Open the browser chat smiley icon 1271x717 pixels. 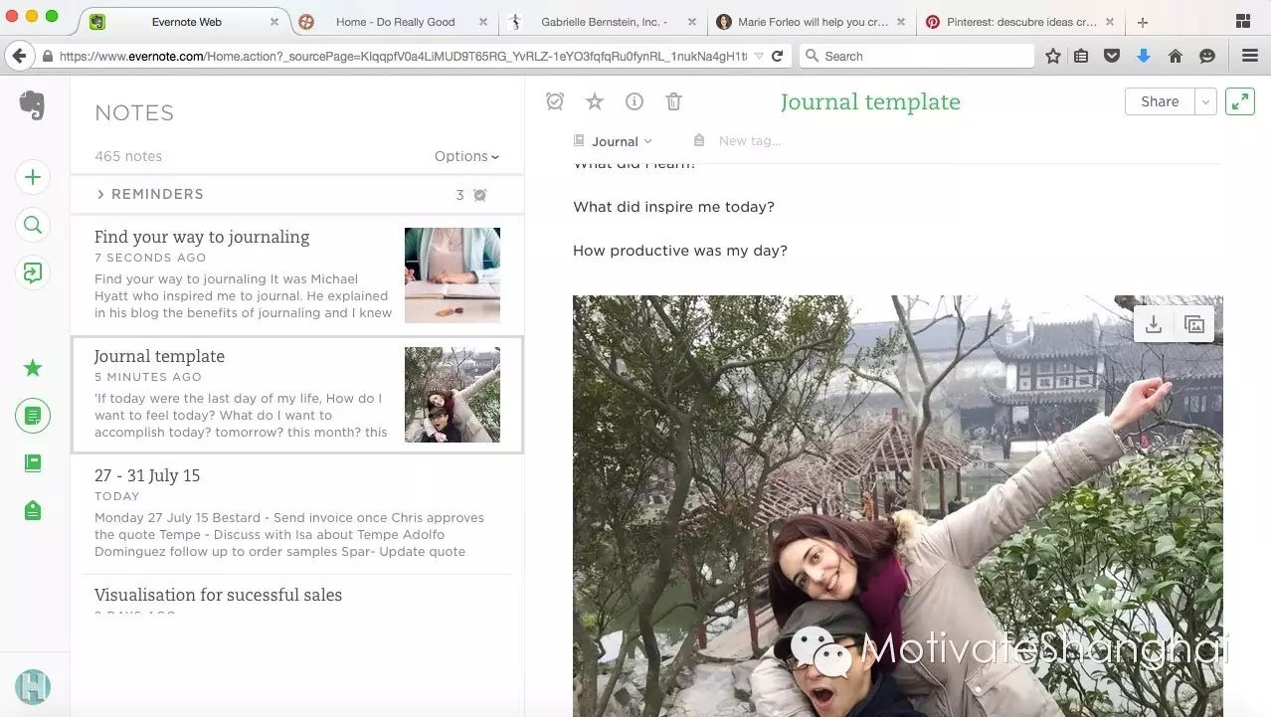(1207, 57)
